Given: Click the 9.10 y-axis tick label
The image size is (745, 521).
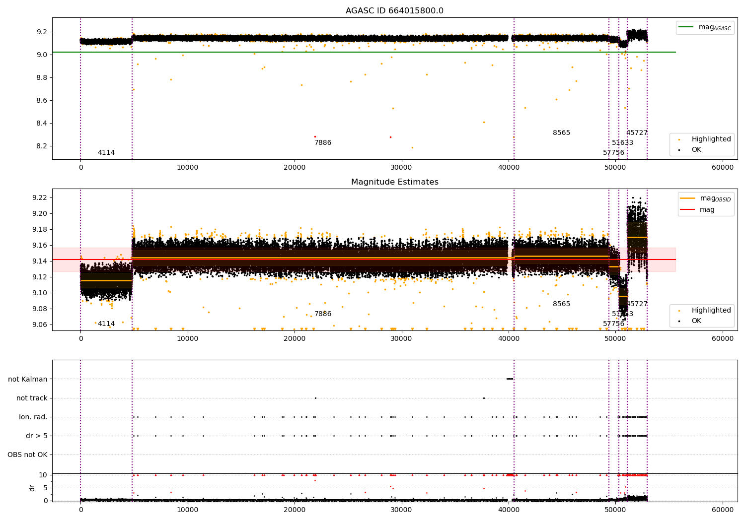Looking at the screenshot, I should [x=40, y=293].
